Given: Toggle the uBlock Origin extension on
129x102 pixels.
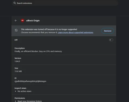Looking at the screenshot, I should (x=111, y=40).
